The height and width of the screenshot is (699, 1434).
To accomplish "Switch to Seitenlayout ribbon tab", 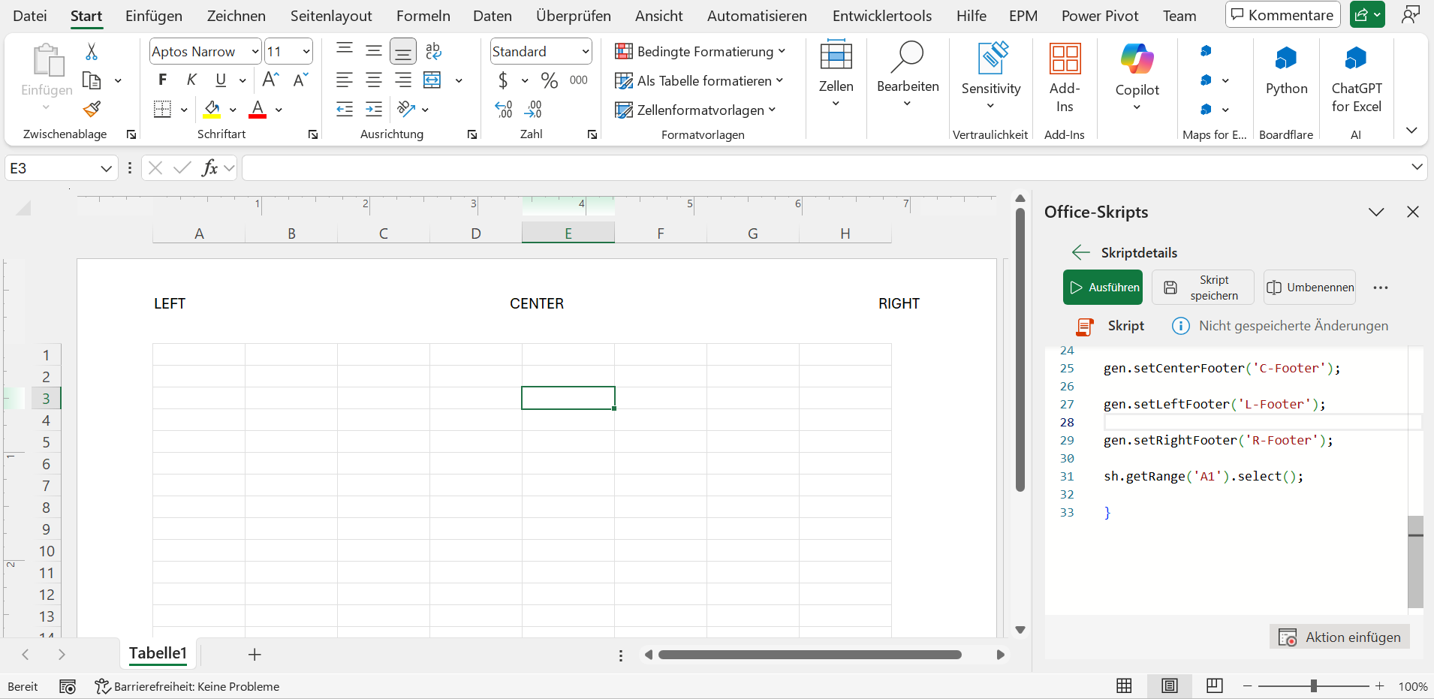I will [x=331, y=16].
